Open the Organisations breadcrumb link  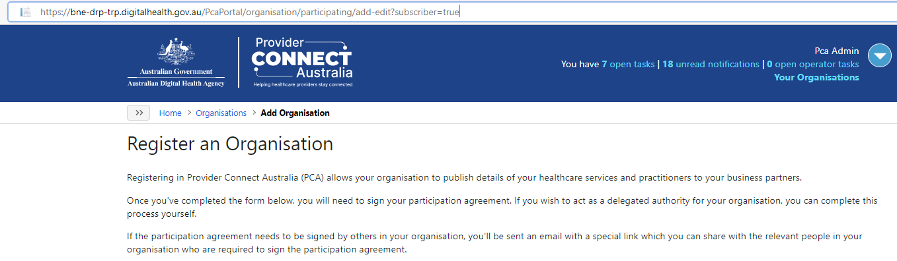[x=221, y=113]
